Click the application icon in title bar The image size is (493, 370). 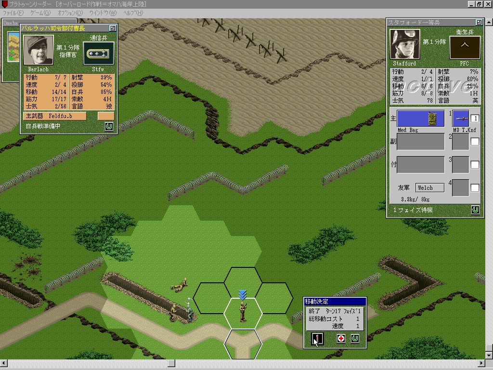4,4
